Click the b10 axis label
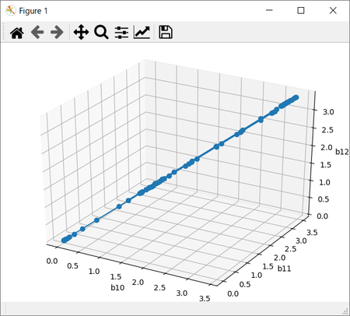 pyautogui.click(x=117, y=287)
